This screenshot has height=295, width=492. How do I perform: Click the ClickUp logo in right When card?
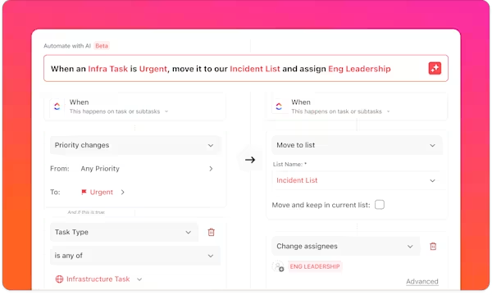pos(279,107)
